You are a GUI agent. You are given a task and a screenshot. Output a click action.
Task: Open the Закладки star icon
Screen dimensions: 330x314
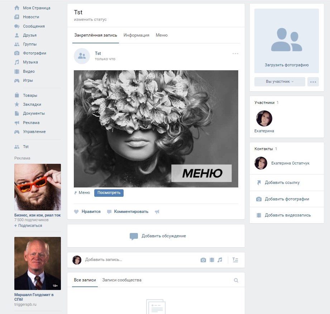point(17,104)
